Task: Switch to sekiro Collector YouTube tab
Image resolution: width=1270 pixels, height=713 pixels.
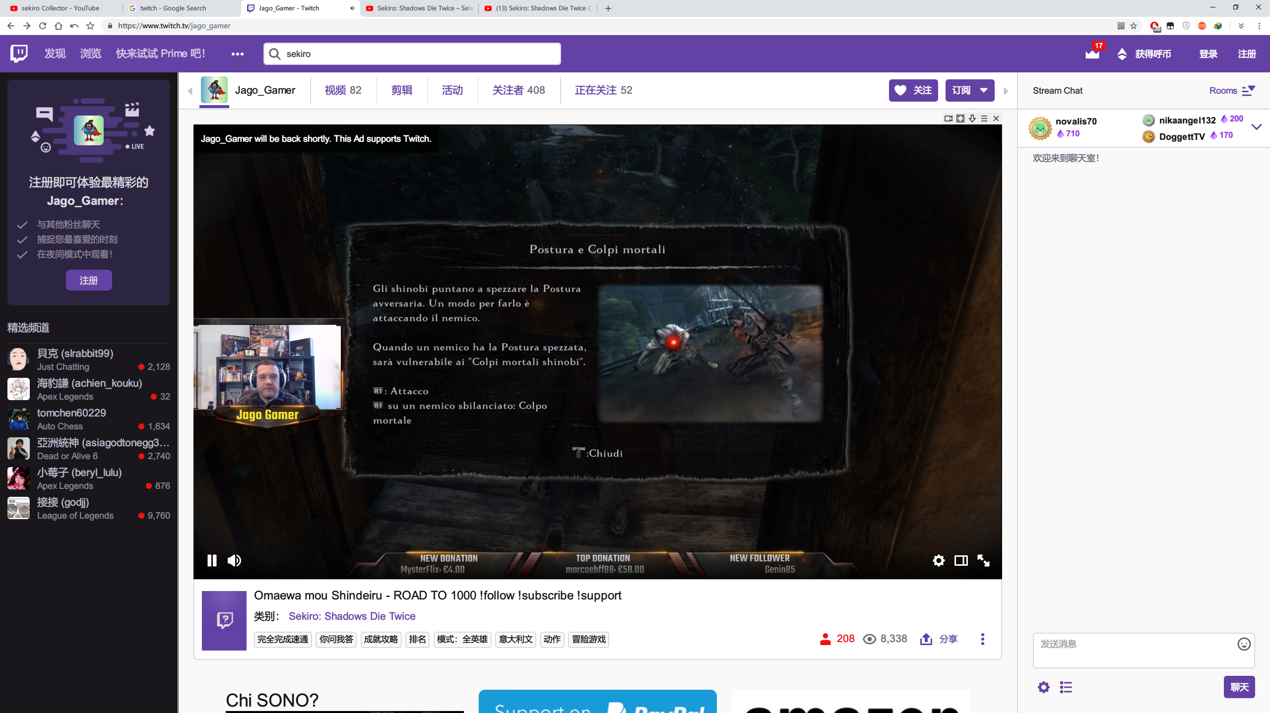Action: pyautogui.click(x=61, y=8)
